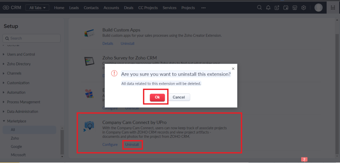Open the All Tabs dropdown
The height and width of the screenshot is (163, 340).
coord(37,8)
